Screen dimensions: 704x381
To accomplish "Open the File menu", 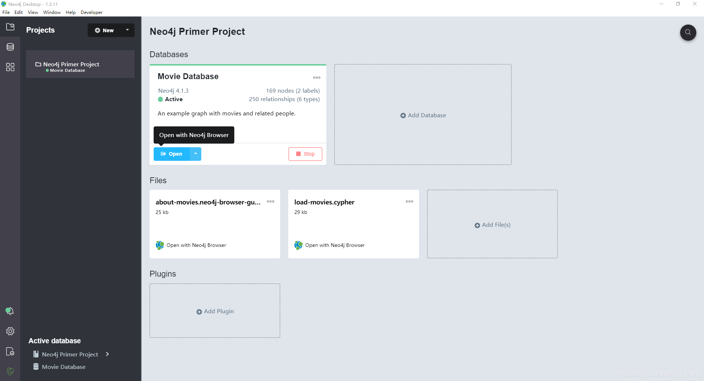I will point(6,12).
